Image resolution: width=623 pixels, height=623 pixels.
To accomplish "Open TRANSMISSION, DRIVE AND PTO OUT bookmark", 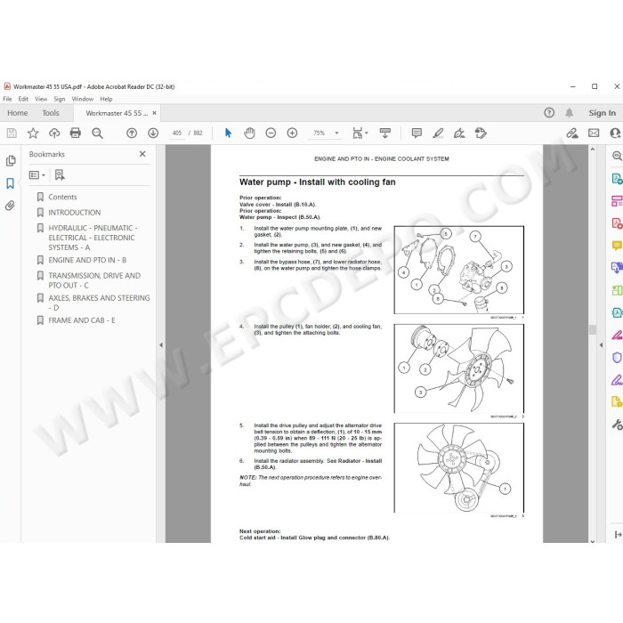I will (x=94, y=280).
